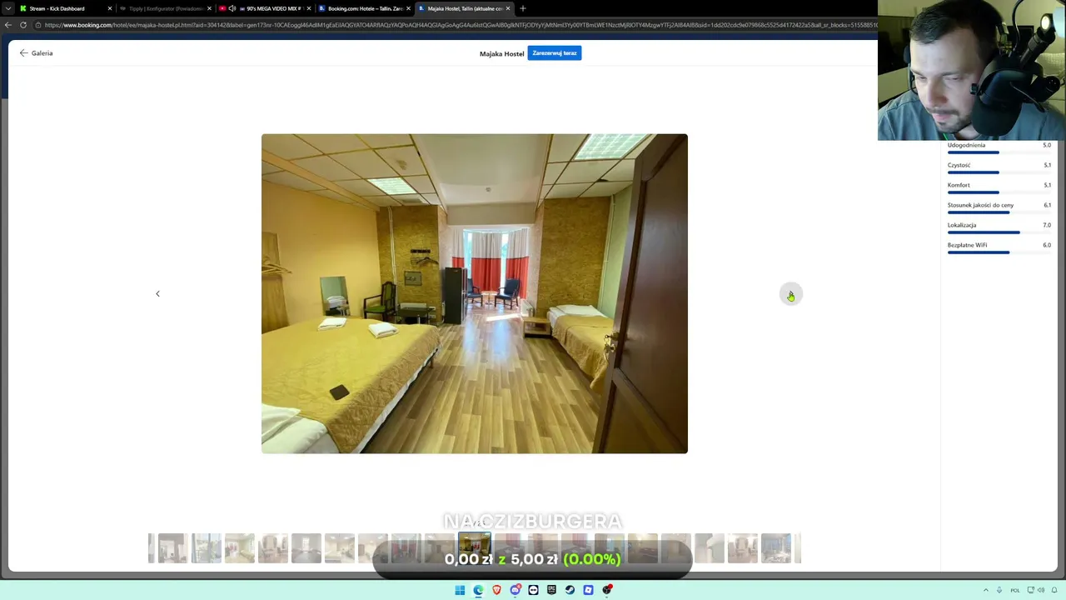Switch to the Stream - Kick Dashboard tab
Screen dimensions: 1066x600
tap(65, 8)
